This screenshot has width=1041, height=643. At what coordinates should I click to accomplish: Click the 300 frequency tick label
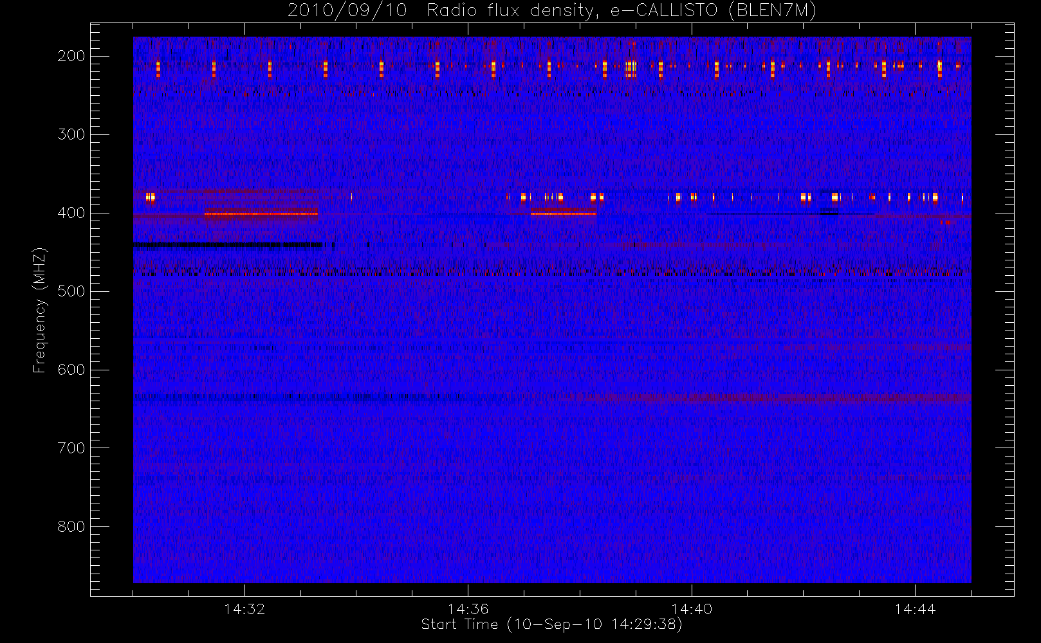click(x=71, y=134)
